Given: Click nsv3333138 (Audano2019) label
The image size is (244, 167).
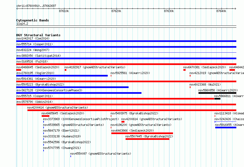Looking at the screenshot, I should 62,136.
